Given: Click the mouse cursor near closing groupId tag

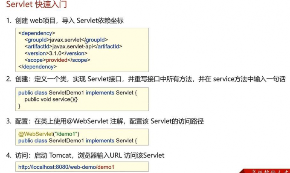Looking at the screenshot, I should point(86,42).
